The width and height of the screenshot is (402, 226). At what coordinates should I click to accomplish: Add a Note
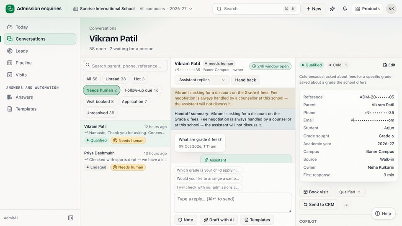[x=186, y=220]
